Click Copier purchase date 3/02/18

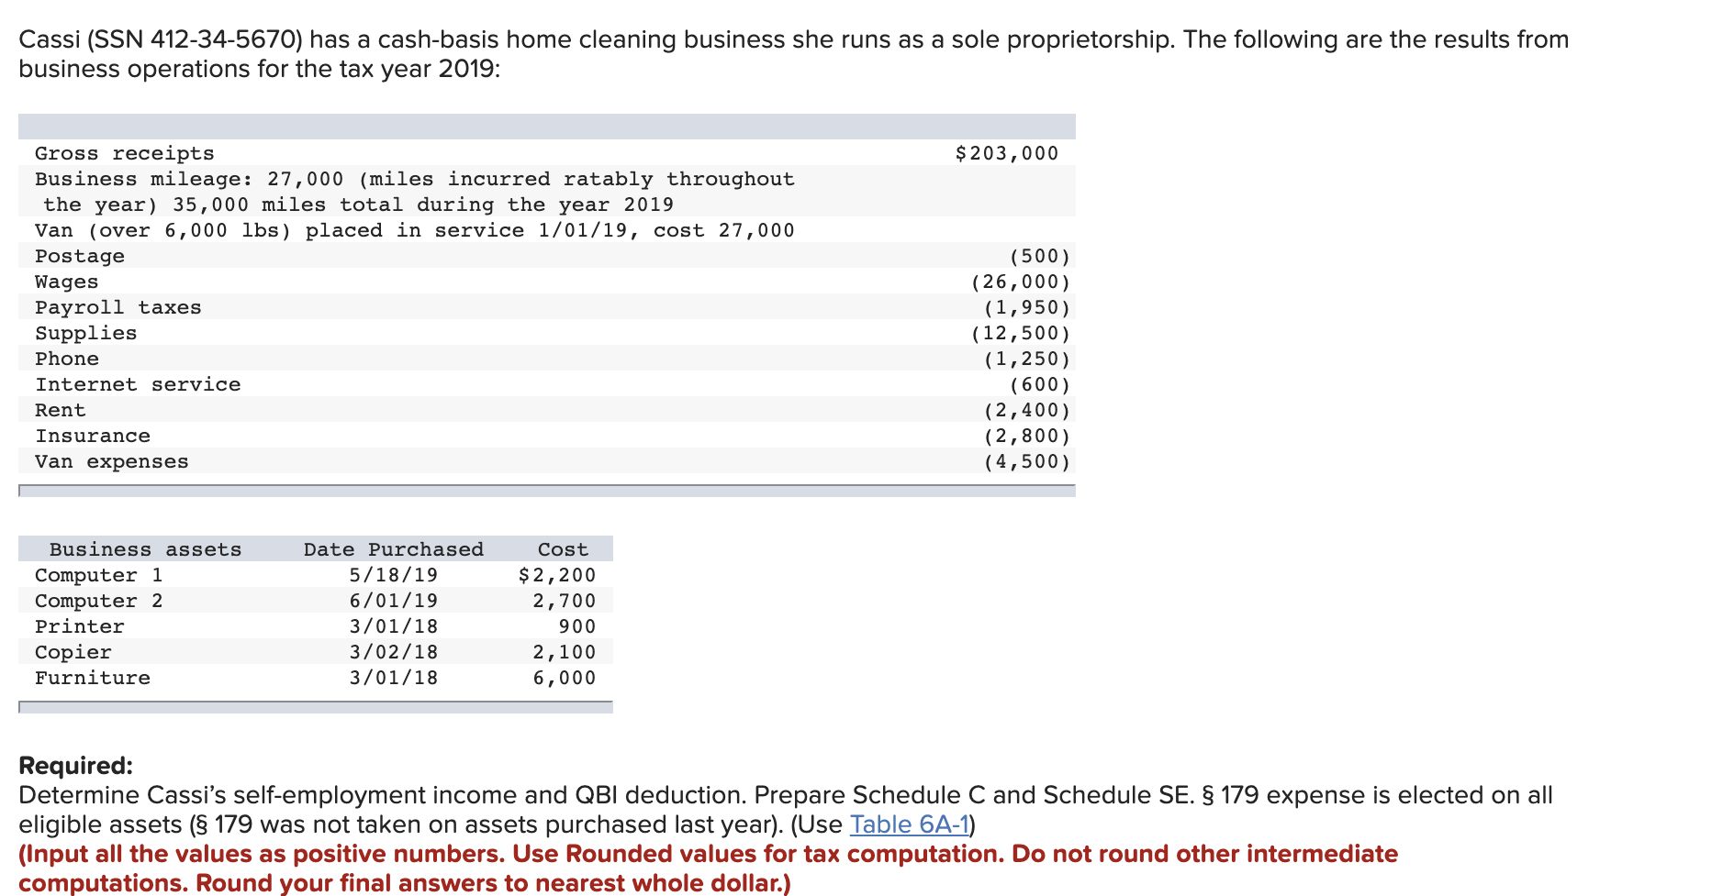pyautogui.click(x=394, y=652)
